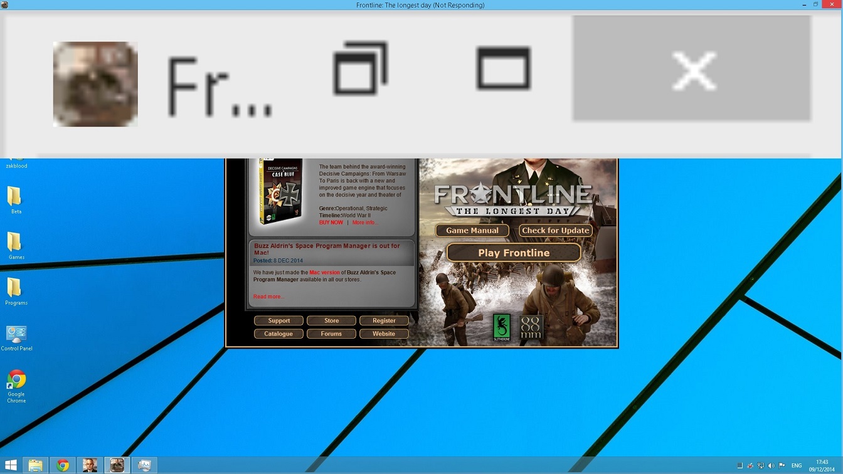Click the Case Blue game box thumbnail
This screenshot has height=474, width=843.
pyautogui.click(x=281, y=191)
